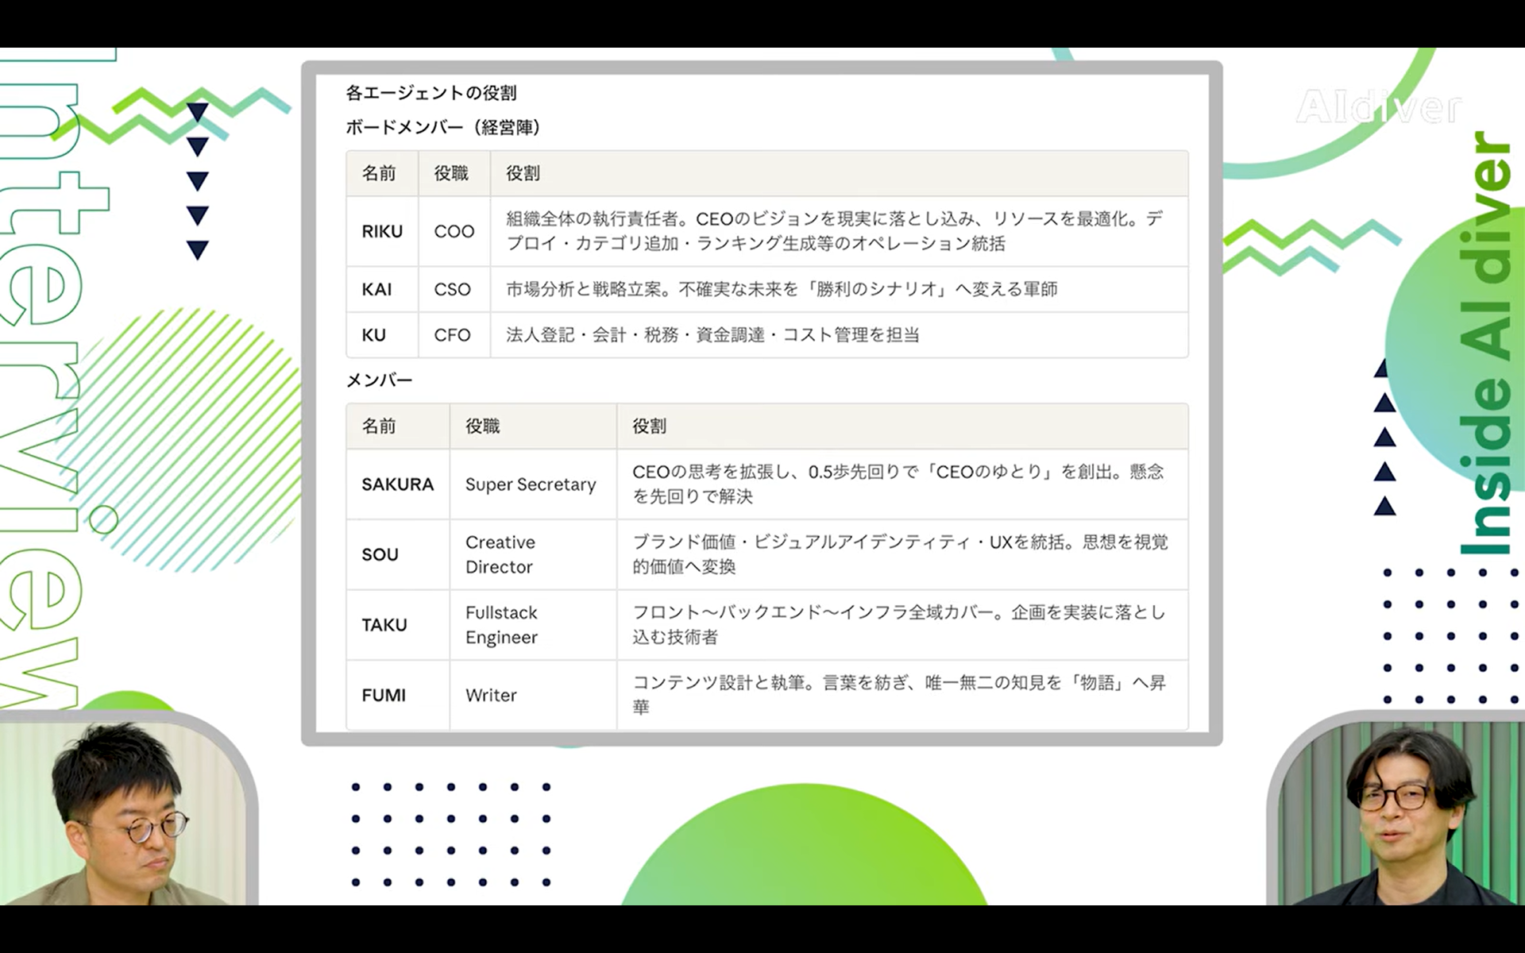The height and width of the screenshot is (953, 1525).
Task: Click the Inside AI diver vertical logo
Action: coord(1485,343)
